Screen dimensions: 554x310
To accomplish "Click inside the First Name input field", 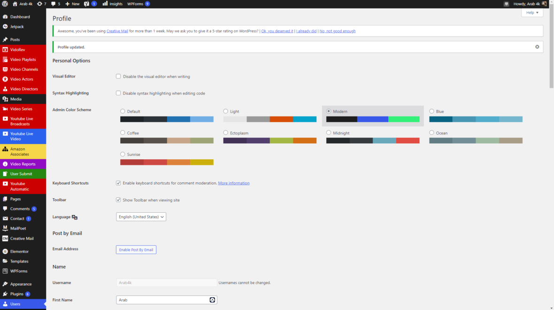I will tap(160, 300).
